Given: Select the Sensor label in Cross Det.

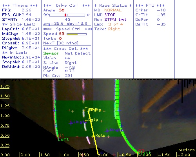Looking at the screenshot, I should [x=51, y=53].
